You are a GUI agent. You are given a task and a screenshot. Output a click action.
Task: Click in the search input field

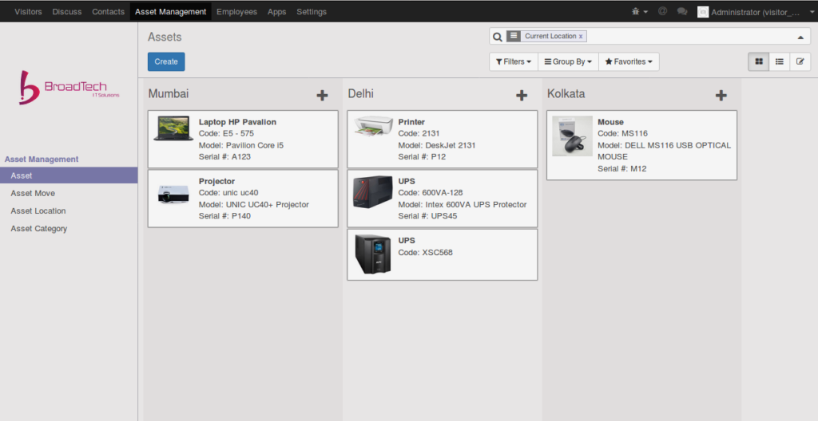click(x=687, y=37)
